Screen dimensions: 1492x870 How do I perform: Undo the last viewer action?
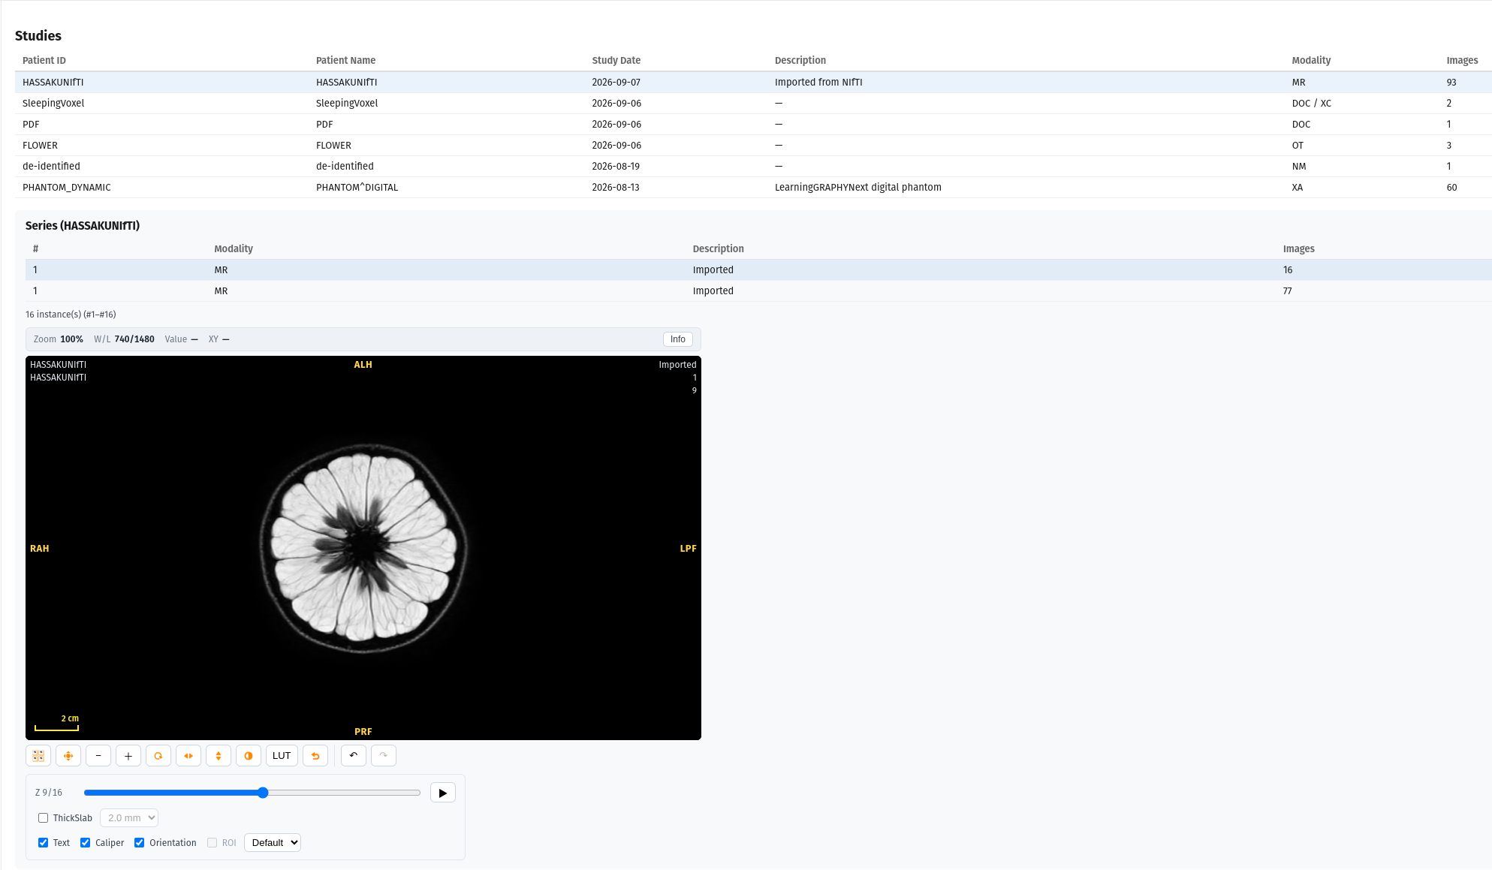pyautogui.click(x=354, y=756)
